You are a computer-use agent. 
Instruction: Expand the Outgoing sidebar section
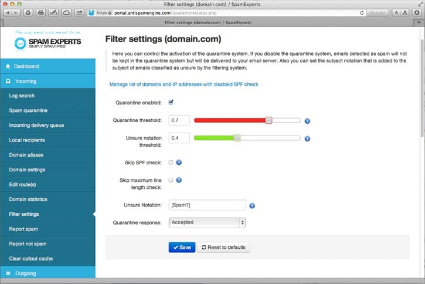click(x=47, y=273)
